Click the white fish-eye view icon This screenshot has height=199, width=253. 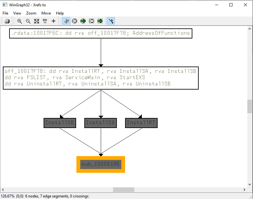(x=92, y=21)
